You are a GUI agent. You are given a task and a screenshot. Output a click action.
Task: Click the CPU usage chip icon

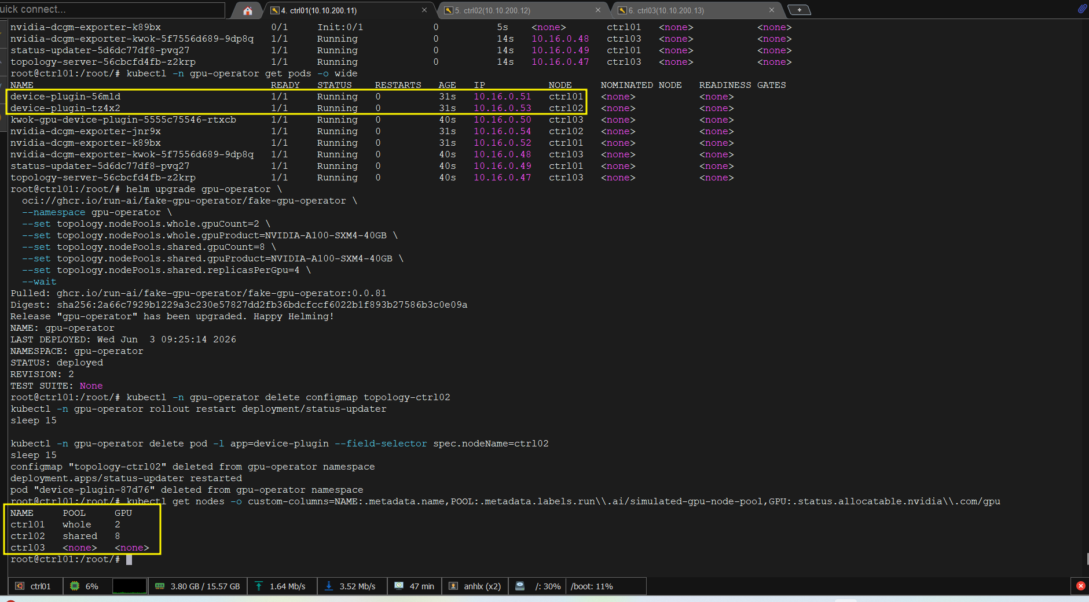[75, 586]
